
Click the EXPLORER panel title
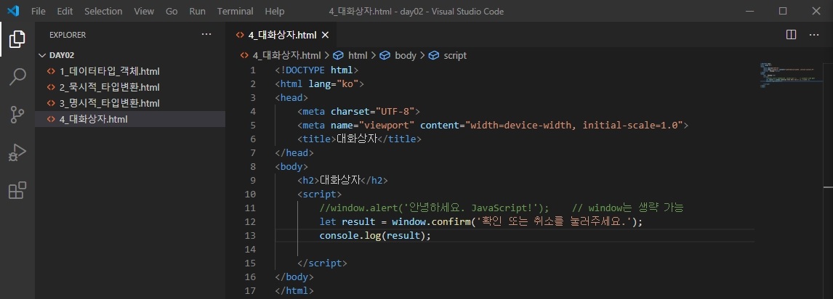click(x=68, y=35)
